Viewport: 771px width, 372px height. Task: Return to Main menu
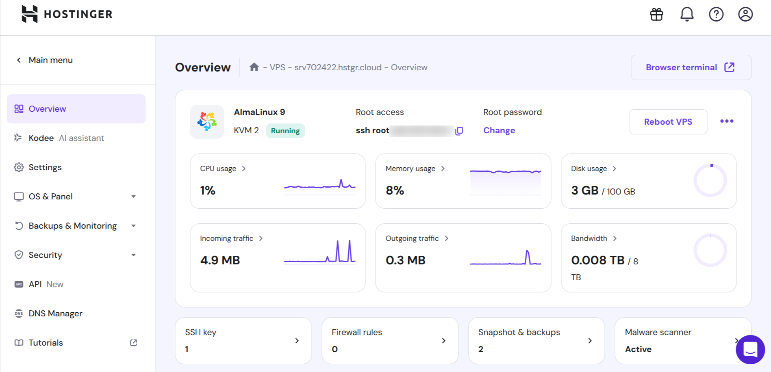[45, 60]
